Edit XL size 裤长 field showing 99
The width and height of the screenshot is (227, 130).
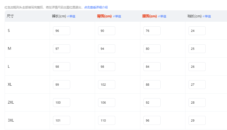pos(61,85)
